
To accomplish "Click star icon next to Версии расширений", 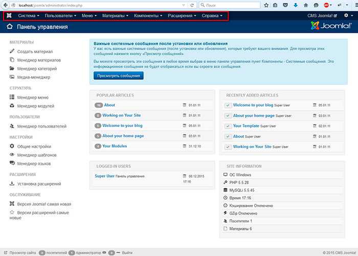I will click(x=12, y=212).
